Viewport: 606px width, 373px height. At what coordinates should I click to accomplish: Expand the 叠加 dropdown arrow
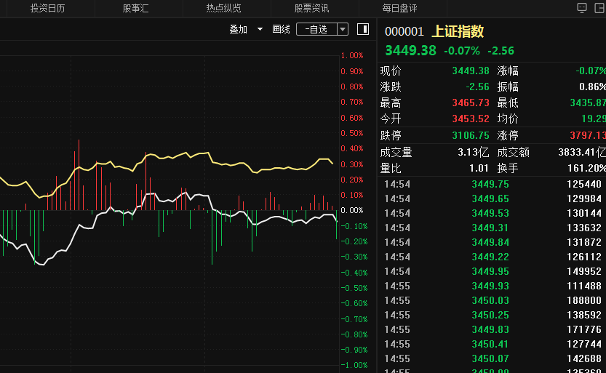[260, 29]
